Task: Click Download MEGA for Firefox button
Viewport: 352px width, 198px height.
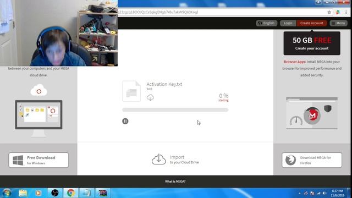Action: [x=312, y=160]
